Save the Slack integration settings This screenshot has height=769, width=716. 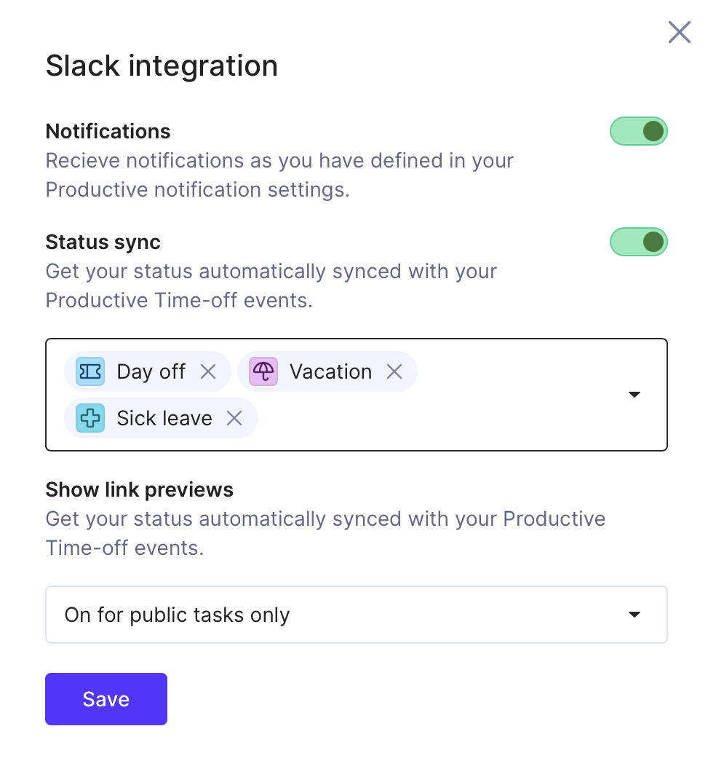pos(106,699)
